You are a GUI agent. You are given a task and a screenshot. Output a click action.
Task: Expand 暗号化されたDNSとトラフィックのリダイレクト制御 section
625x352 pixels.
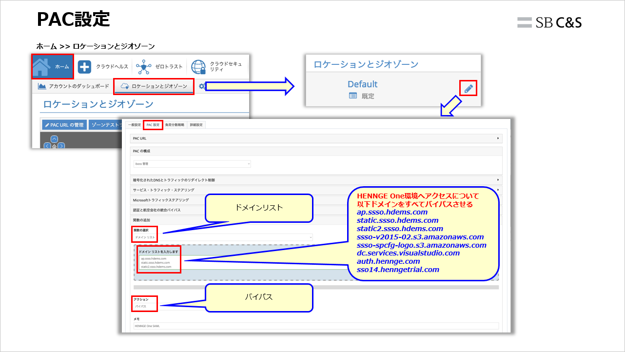pyautogui.click(x=316, y=180)
